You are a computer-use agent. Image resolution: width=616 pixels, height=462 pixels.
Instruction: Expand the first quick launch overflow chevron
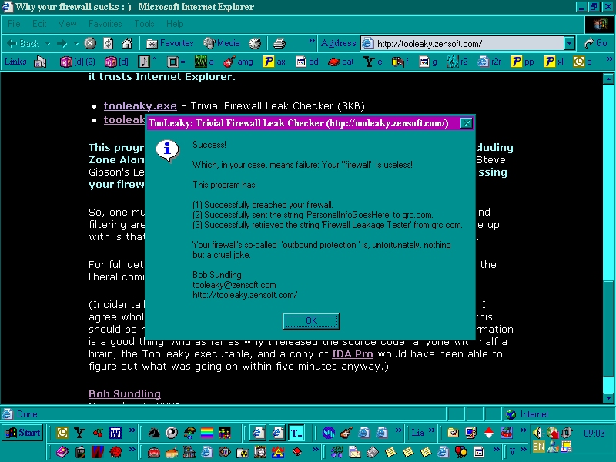[132, 430]
